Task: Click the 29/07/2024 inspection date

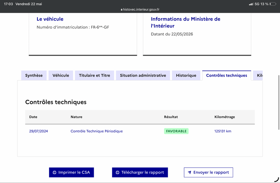Action: 38,131
